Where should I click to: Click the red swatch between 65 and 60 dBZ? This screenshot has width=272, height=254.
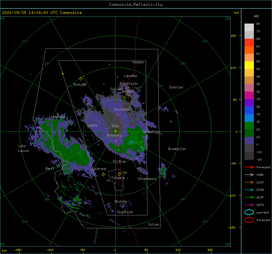coord(249,43)
